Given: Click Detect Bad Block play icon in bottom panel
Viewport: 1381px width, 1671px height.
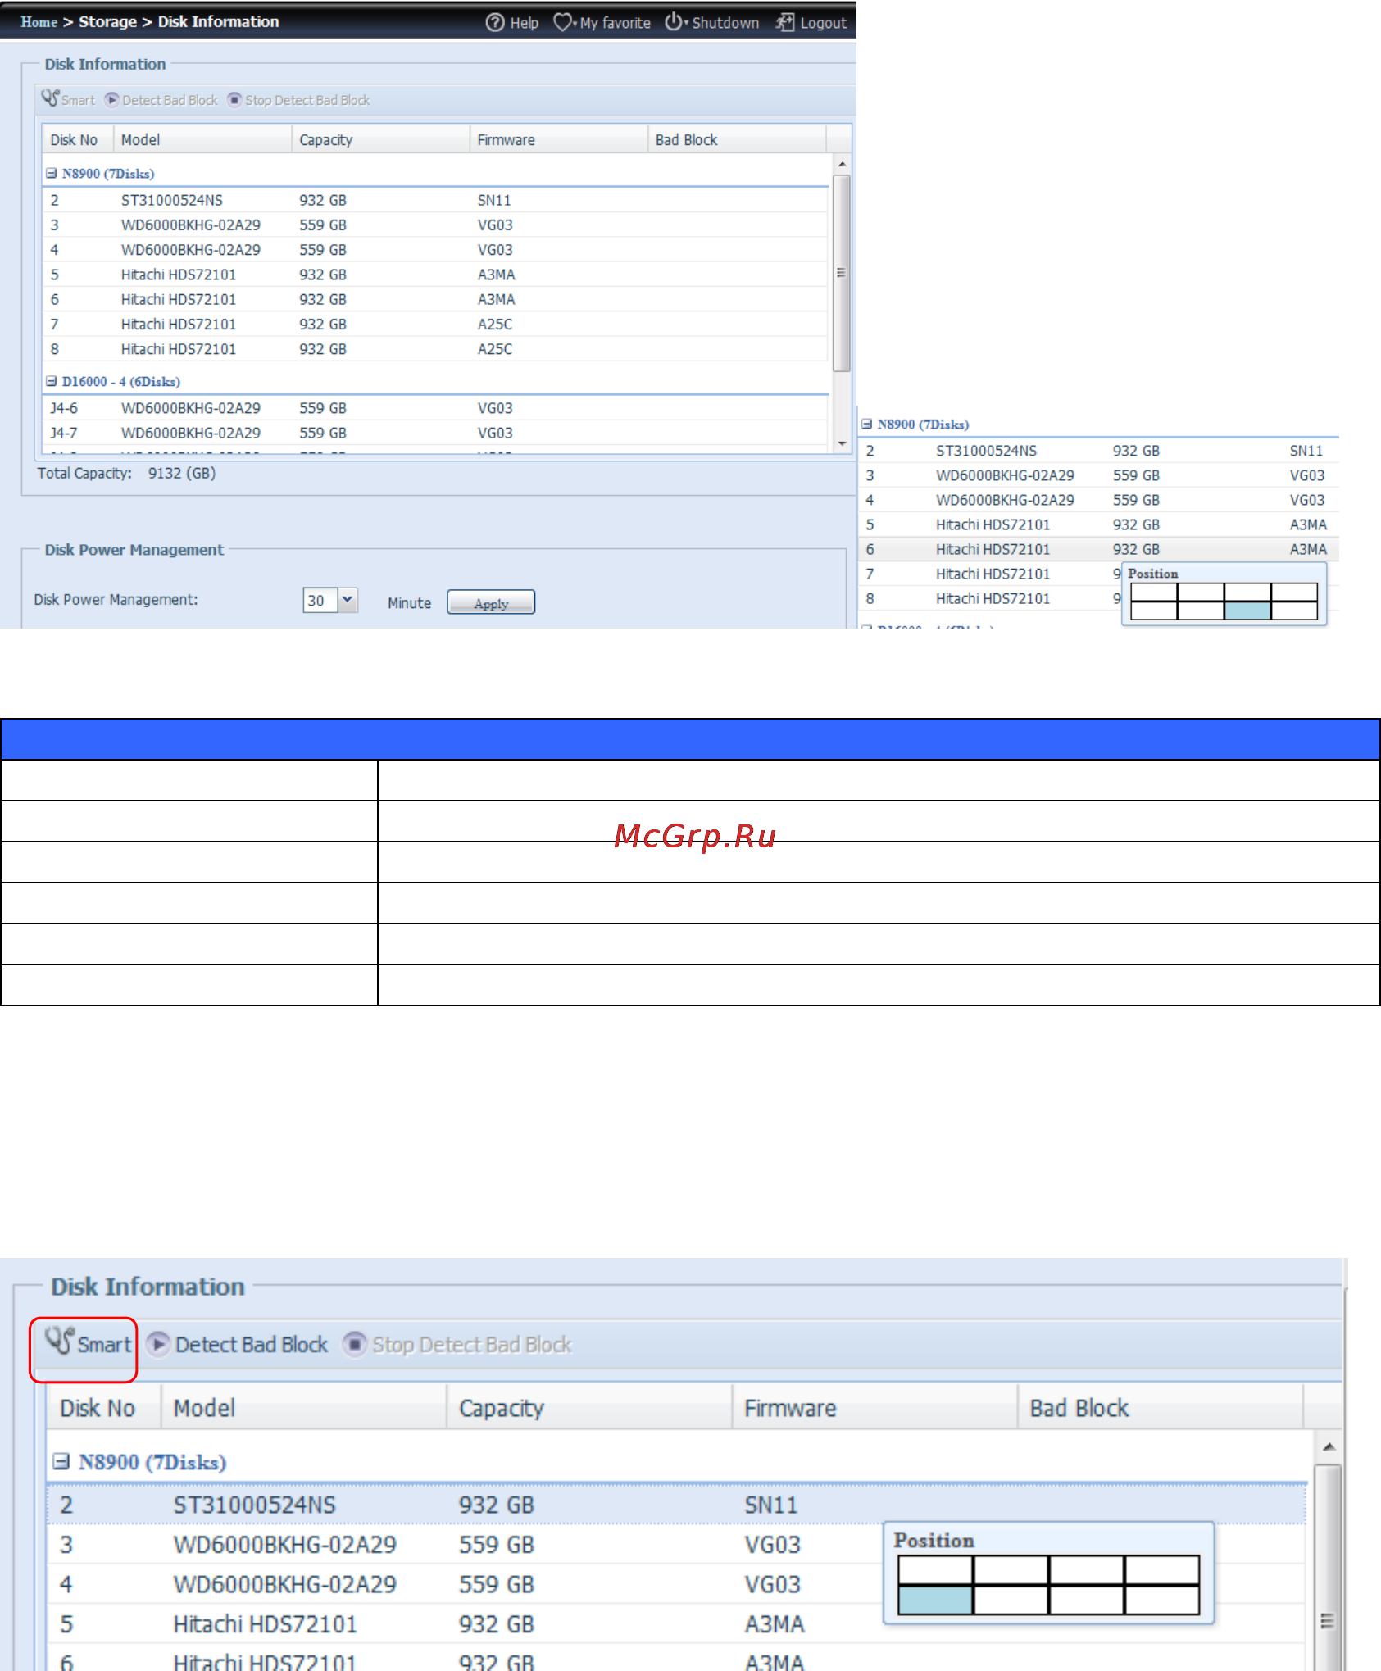Looking at the screenshot, I should (x=158, y=1344).
